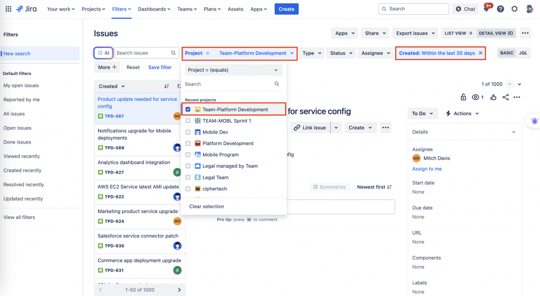Check the Legal managed by Team checkbox
This screenshot has height=296, width=540.
click(188, 166)
